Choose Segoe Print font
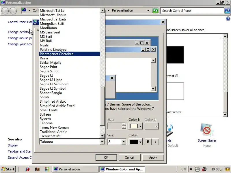The image size is (231, 173). (70, 67)
